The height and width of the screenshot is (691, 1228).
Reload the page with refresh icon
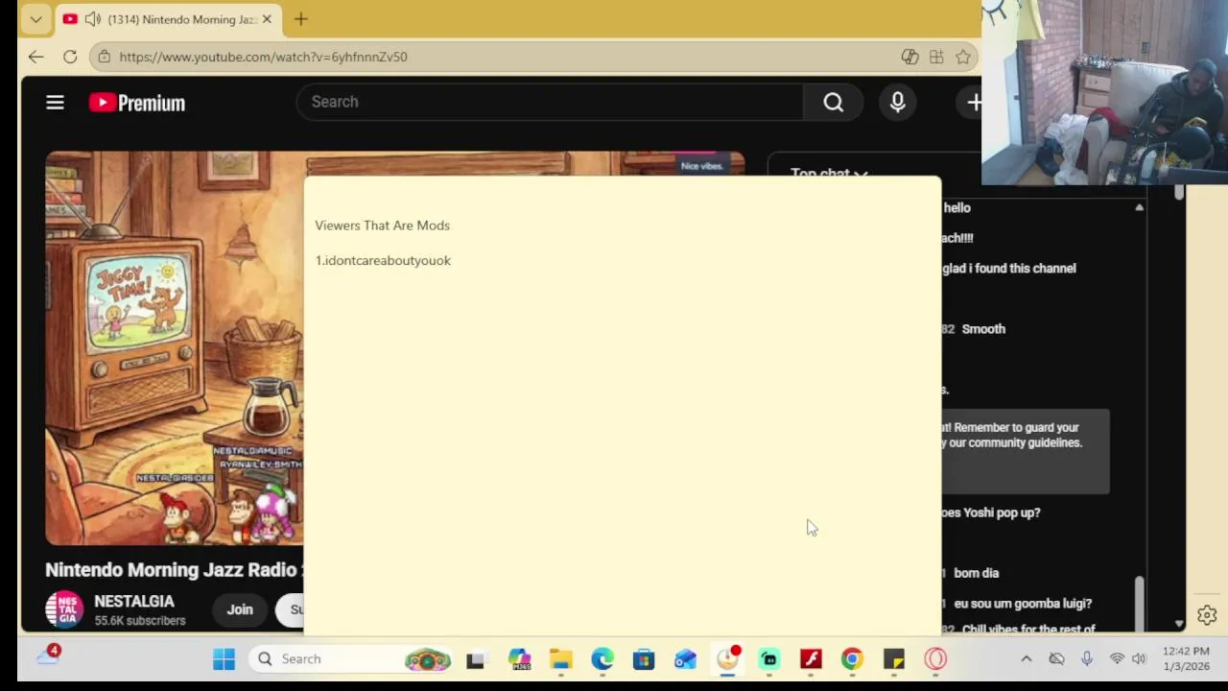tap(70, 57)
